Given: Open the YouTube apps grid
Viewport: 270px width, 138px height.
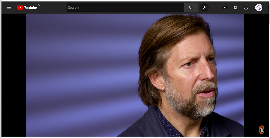Looking at the screenshot, I should click(x=235, y=8).
